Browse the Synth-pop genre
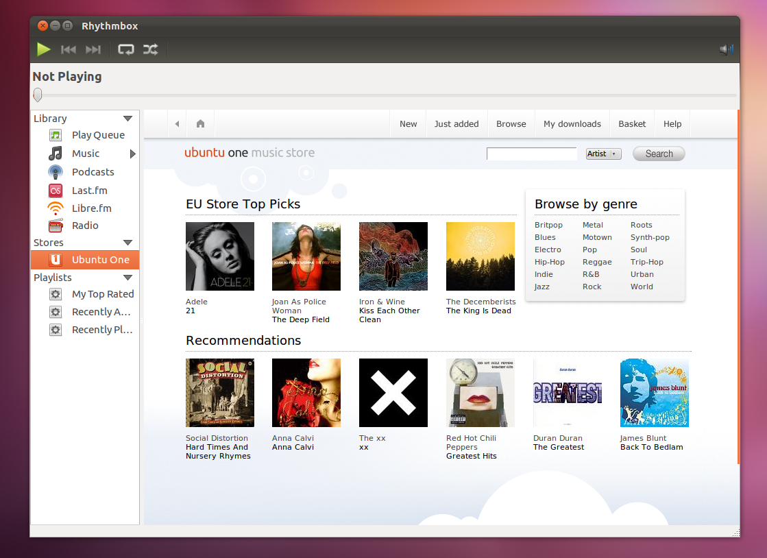Image resolution: width=767 pixels, height=558 pixels. point(650,237)
